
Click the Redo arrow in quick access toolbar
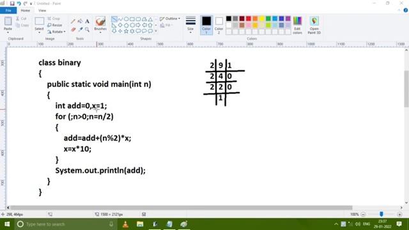click(26, 4)
